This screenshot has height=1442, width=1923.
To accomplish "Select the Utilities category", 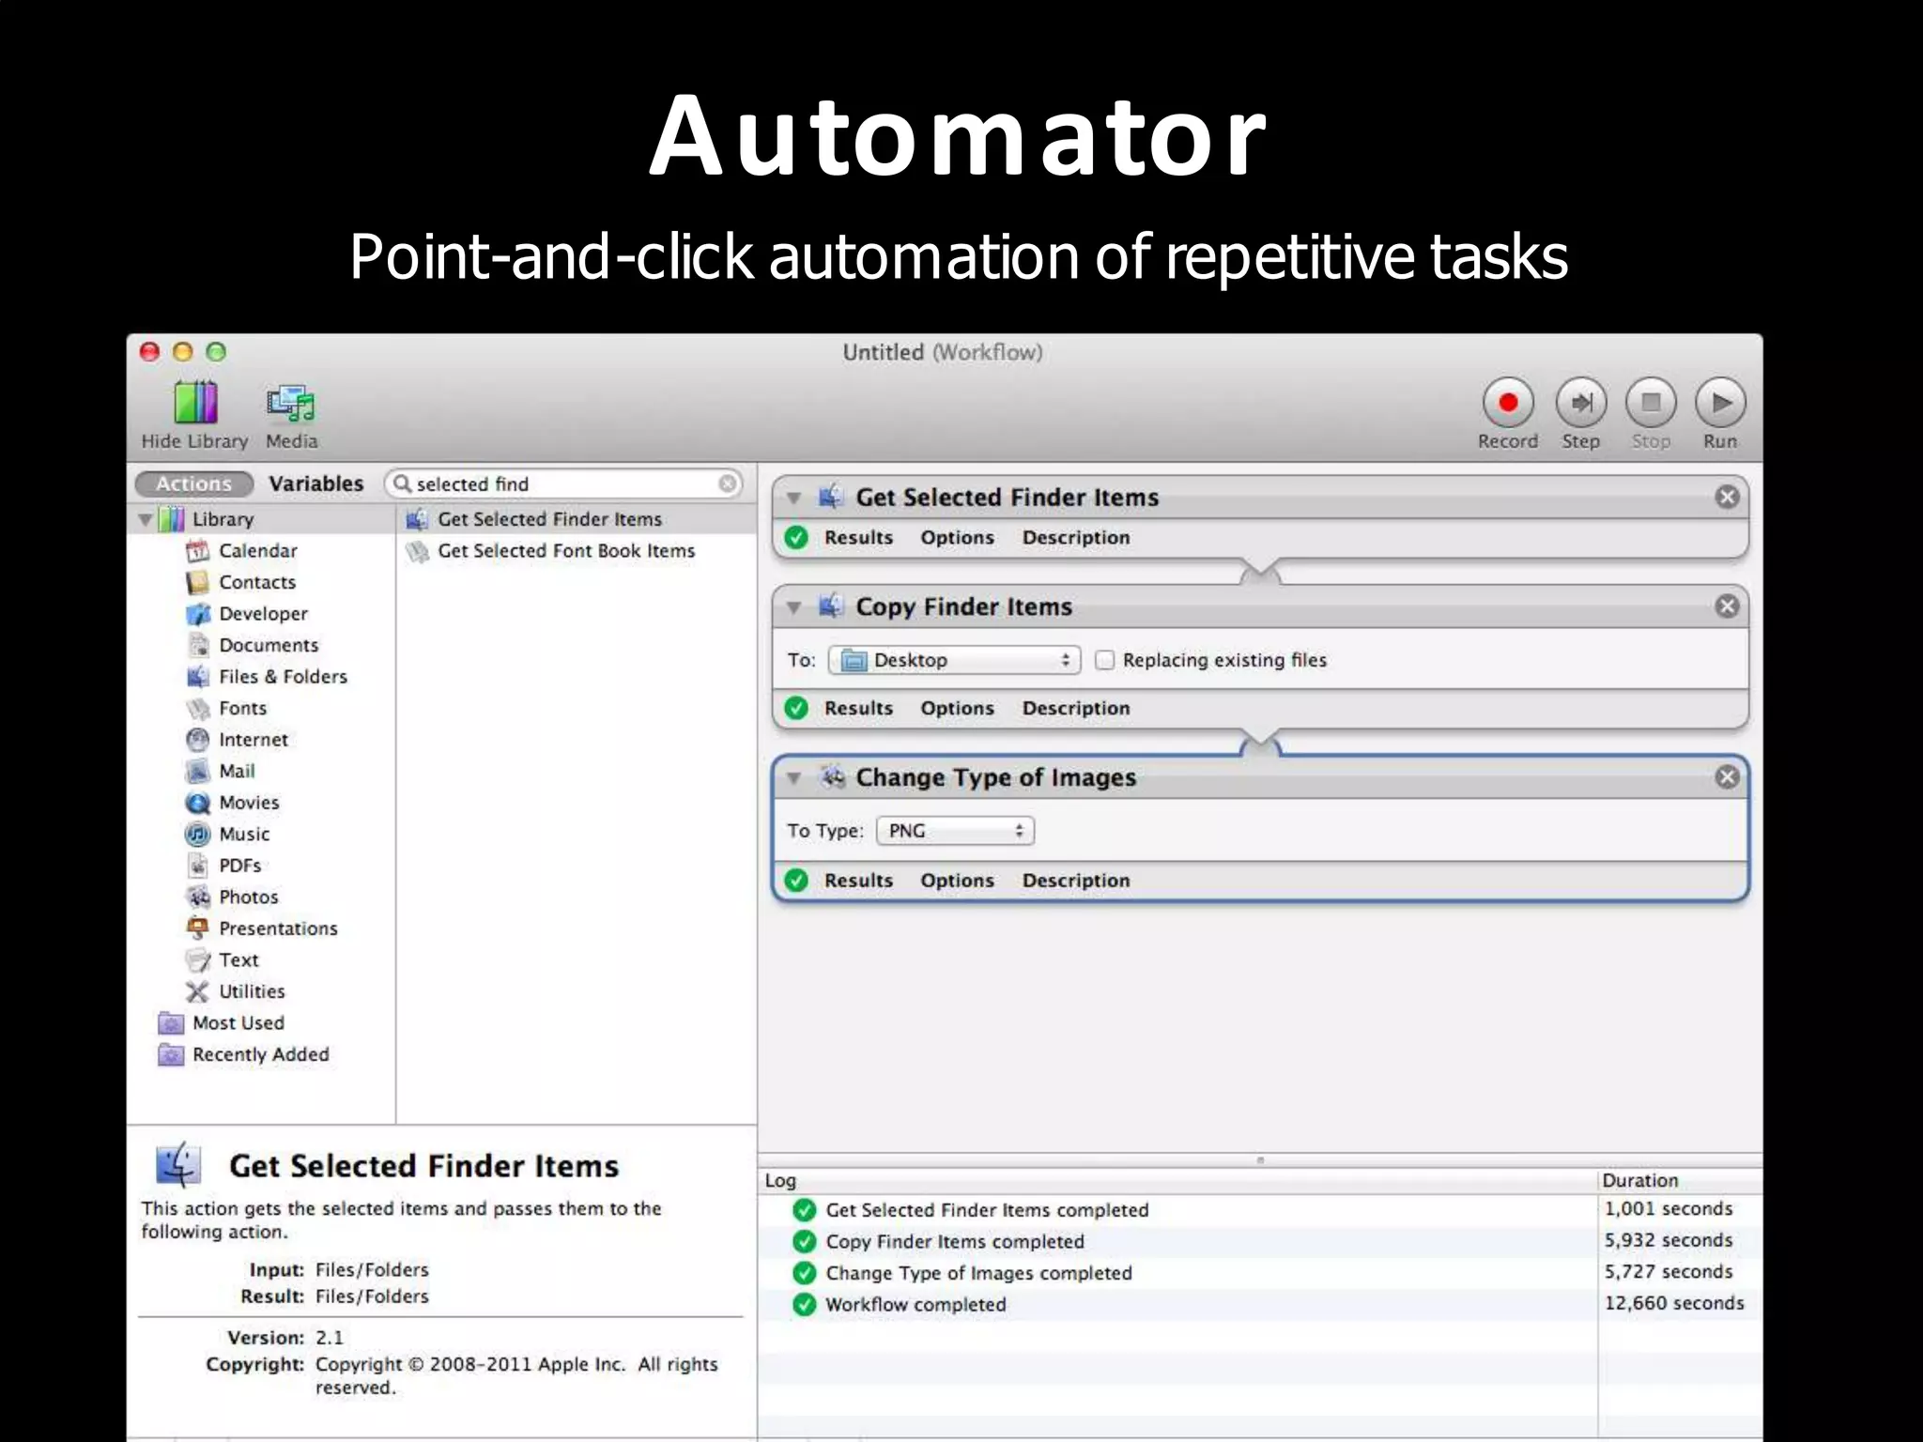I will click(235, 991).
